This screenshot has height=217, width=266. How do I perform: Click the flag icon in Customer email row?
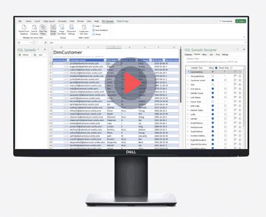[235, 80]
